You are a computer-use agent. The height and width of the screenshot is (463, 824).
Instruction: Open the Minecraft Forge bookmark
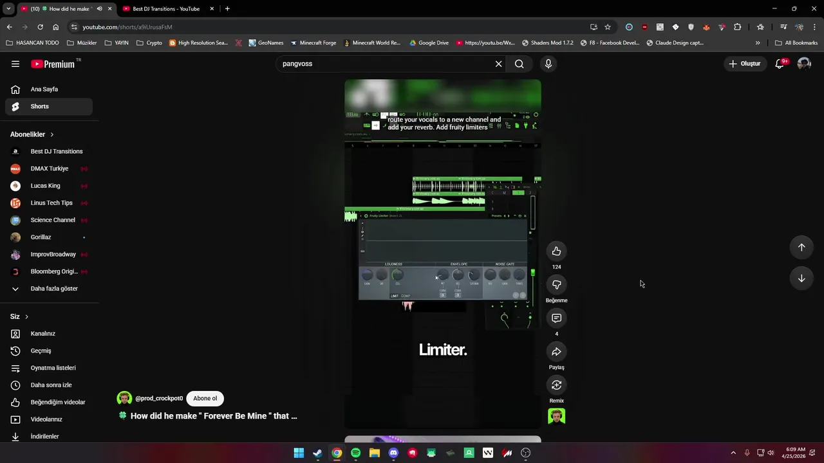click(x=313, y=43)
